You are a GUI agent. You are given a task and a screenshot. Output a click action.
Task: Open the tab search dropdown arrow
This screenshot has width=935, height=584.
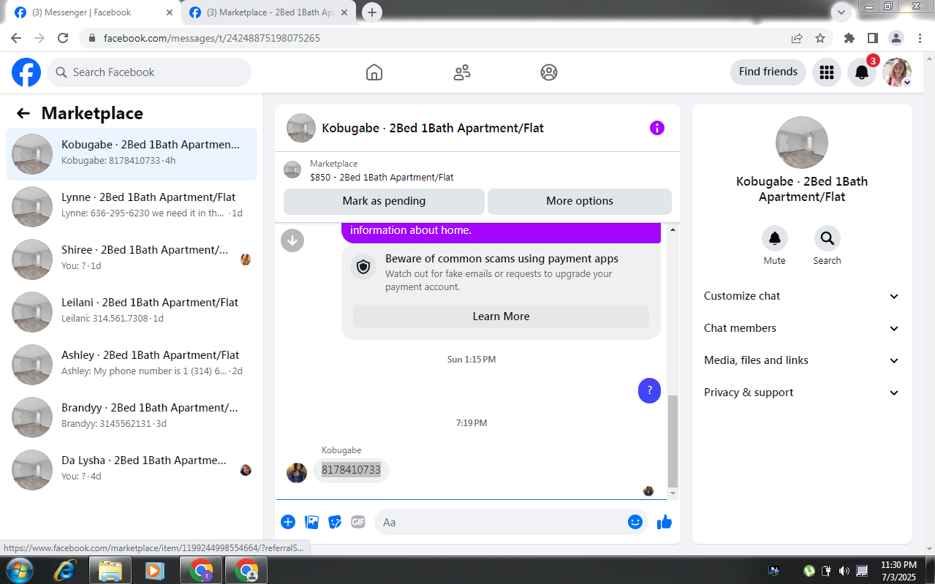coord(841,12)
